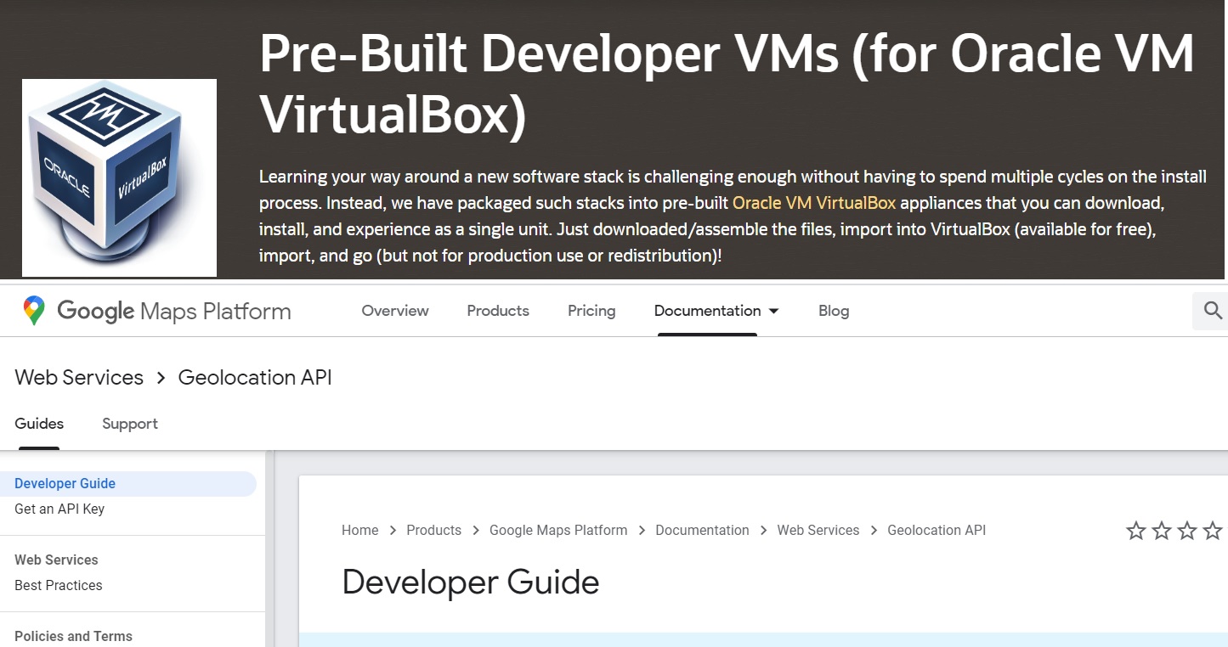Expand the Documentation dropdown arrow
This screenshot has width=1228, height=647.
(773, 312)
